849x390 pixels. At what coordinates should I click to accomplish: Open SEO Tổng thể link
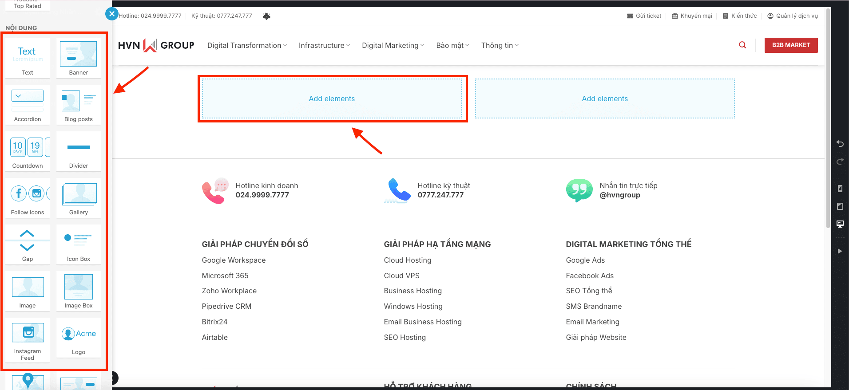point(589,291)
